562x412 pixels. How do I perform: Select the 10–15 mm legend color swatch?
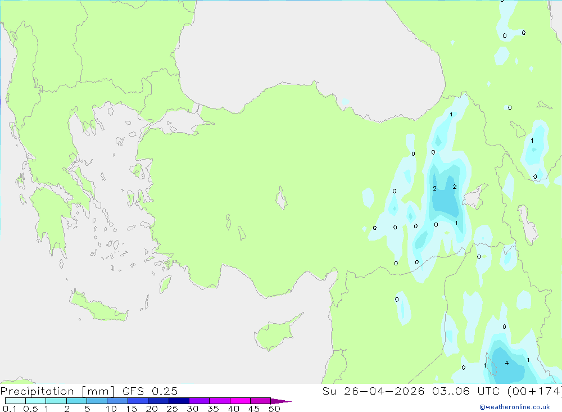click(x=117, y=401)
